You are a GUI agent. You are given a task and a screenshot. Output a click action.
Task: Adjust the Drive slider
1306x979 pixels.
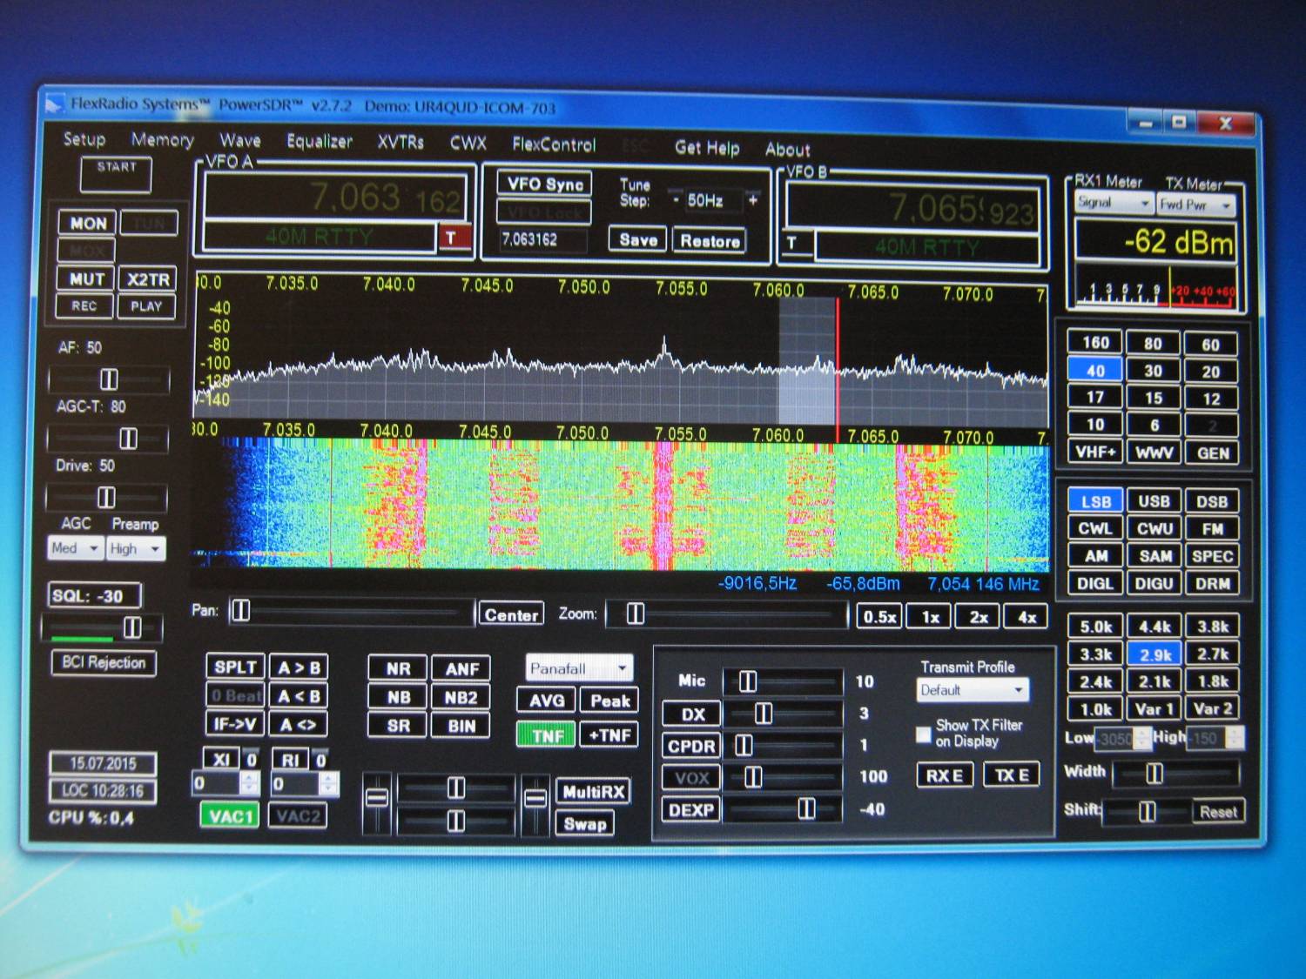coord(107,497)
